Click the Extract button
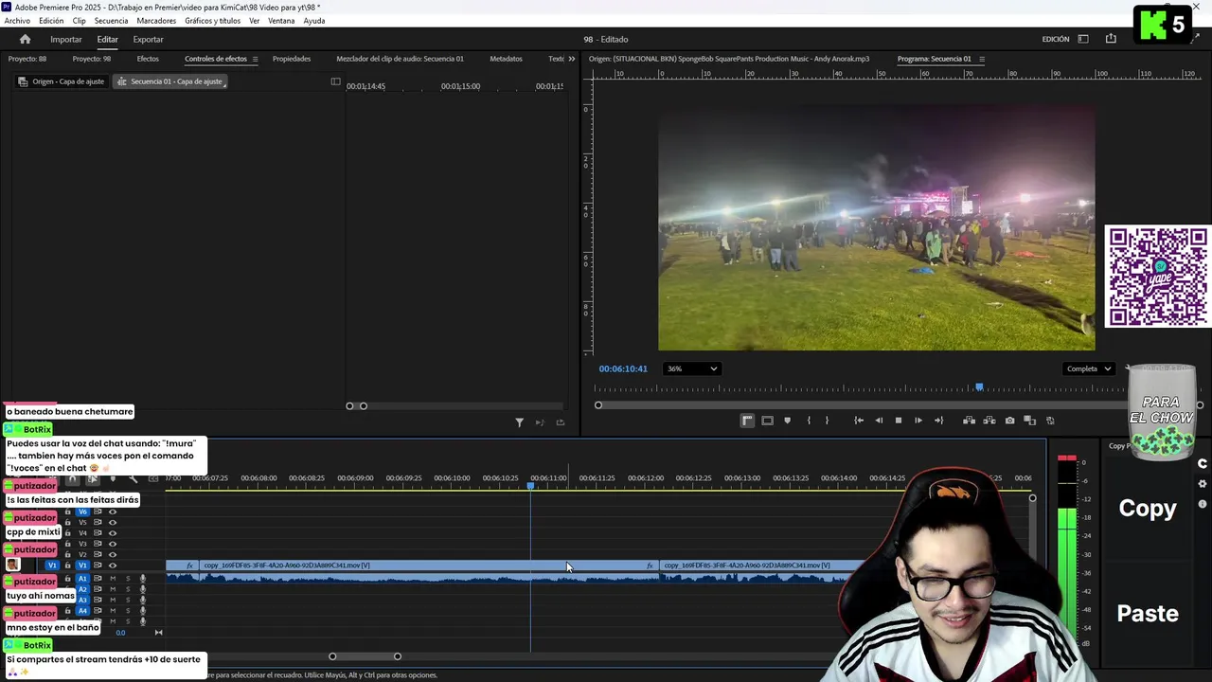The image size is (1212, 682). 989,421
